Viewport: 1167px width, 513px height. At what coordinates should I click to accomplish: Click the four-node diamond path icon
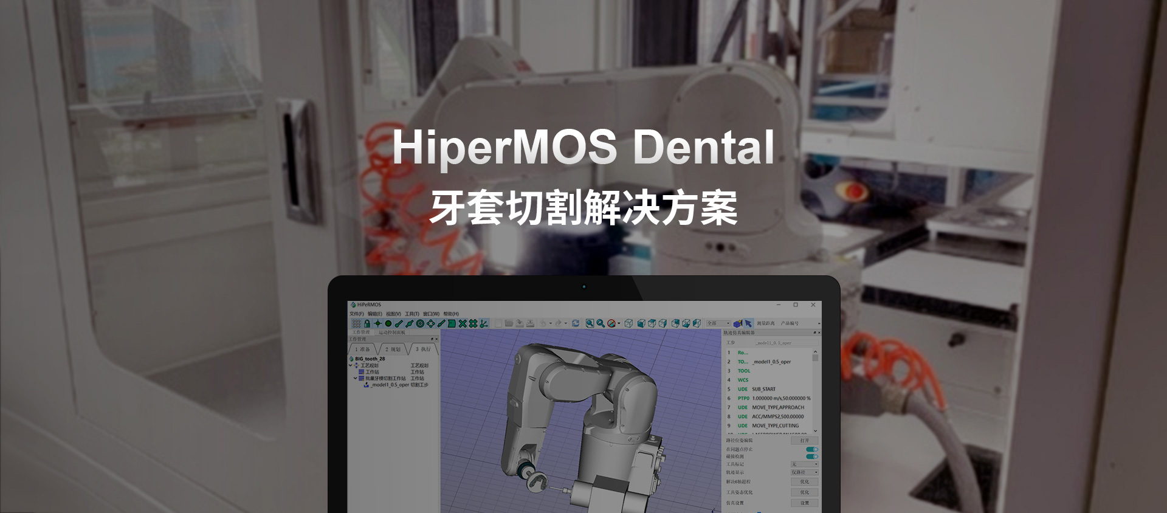click(431, 323)
